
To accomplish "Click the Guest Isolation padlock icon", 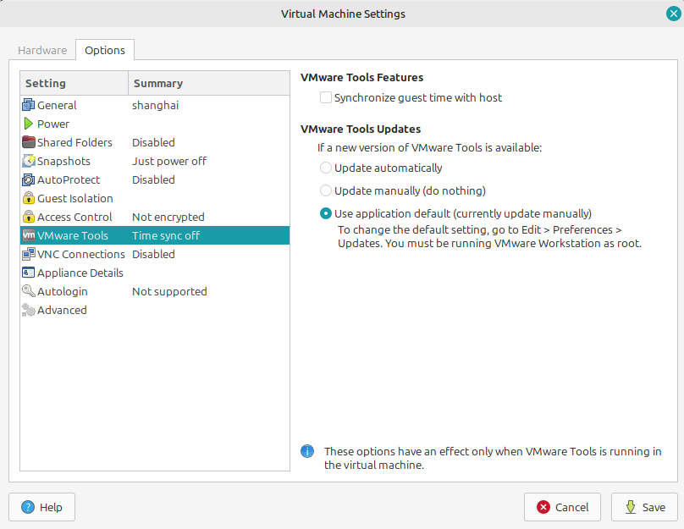I will pyautogui.click(x=28, y=198).
